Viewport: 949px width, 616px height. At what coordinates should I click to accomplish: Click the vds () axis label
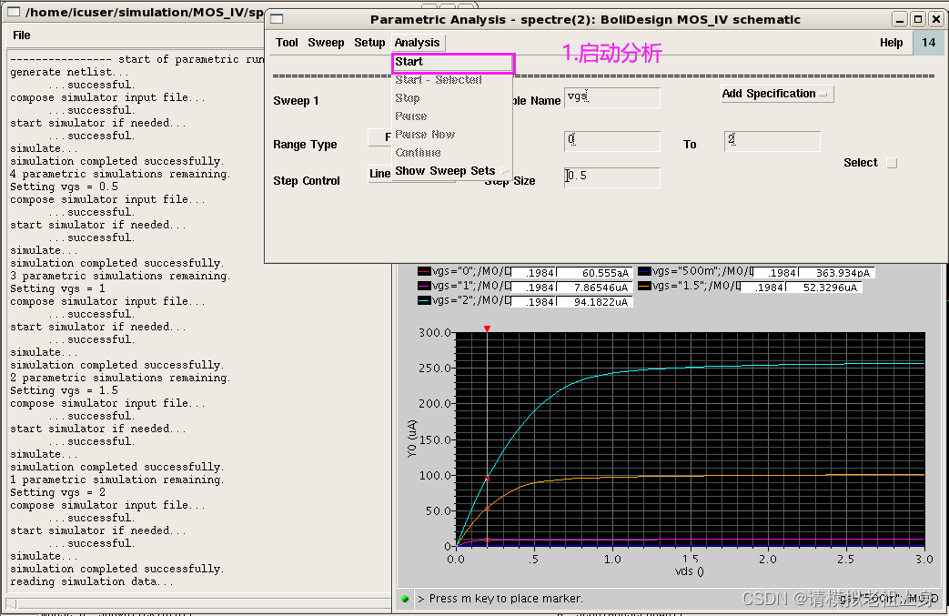point(690,571)
